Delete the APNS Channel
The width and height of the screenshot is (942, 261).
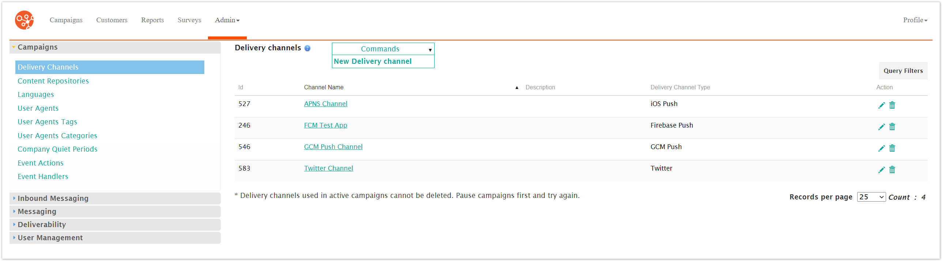(892, 105)
